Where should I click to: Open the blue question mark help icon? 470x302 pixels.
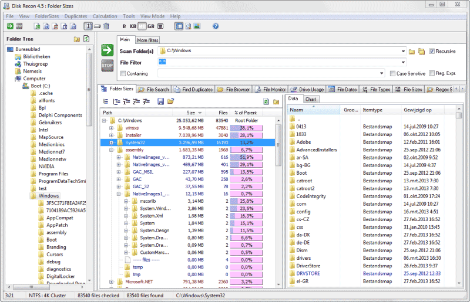coord(216,26)
